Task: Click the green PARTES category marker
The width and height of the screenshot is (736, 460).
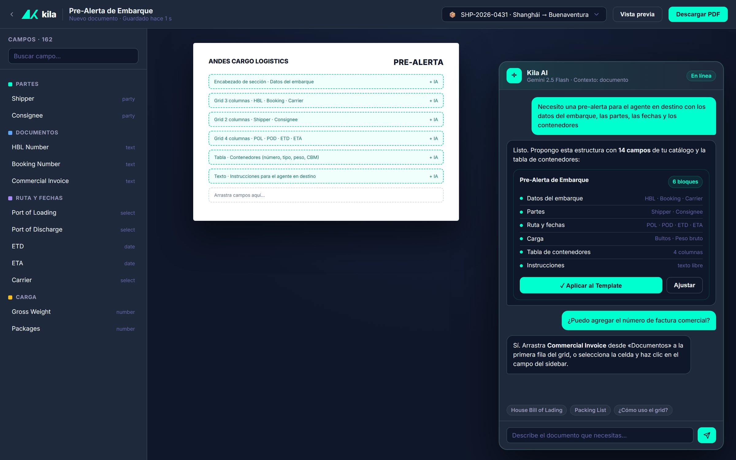Action: pyautogui.click(x=10, y=84)
